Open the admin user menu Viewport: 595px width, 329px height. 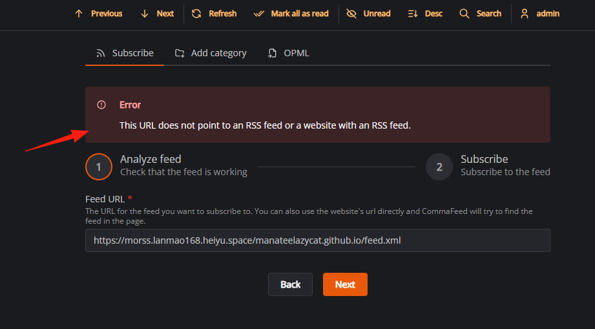click(539, 14)
